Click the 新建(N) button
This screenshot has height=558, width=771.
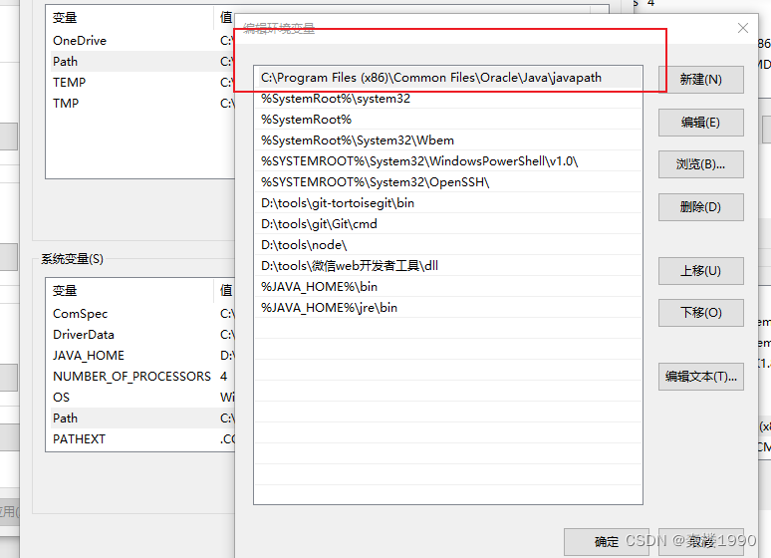700,80
